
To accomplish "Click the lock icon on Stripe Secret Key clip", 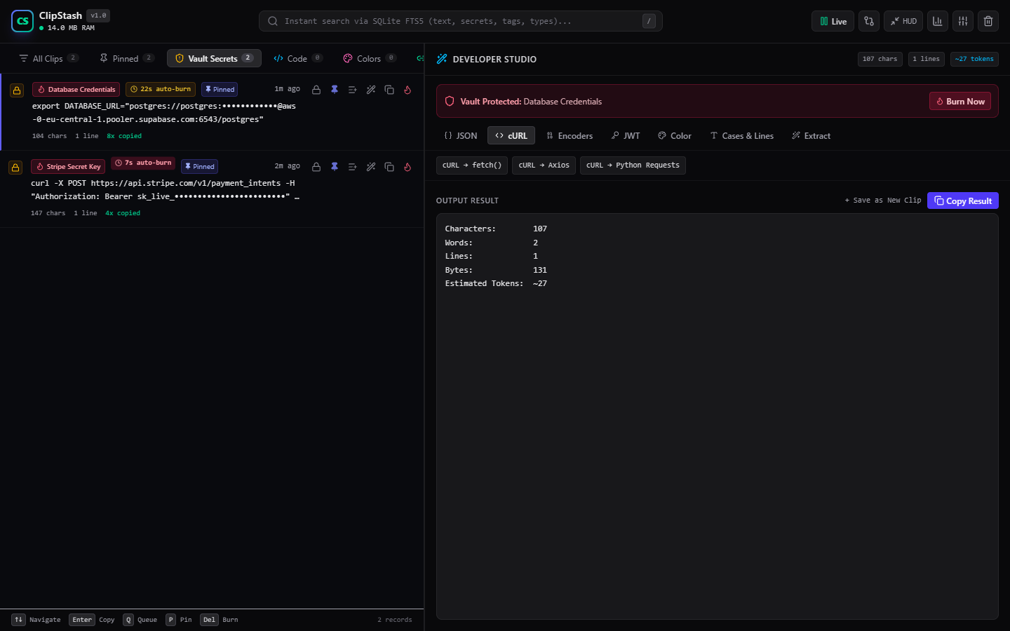I will (x=316, y=167).
